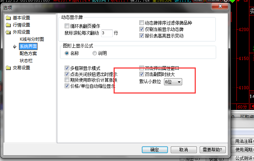
Task: Enable 期货使用昨收价计算涨跌 checkbox
Action: tap(67, 80)
